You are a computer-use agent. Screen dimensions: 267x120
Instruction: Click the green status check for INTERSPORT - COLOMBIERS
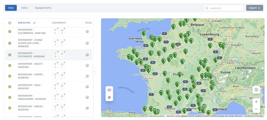[10, 31]
